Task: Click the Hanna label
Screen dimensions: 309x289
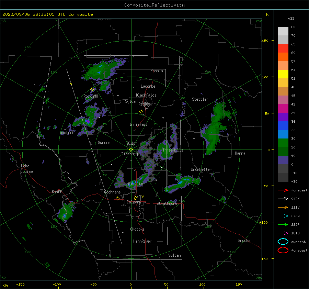Action: coord(240,153)
